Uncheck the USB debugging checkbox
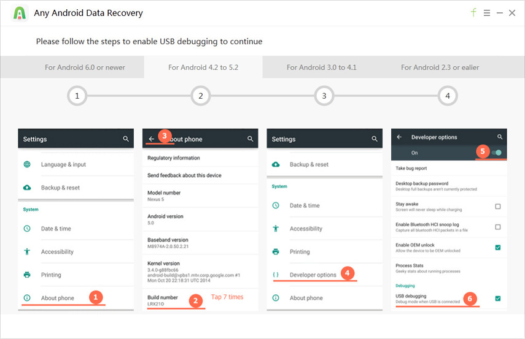 click(498, 299)
